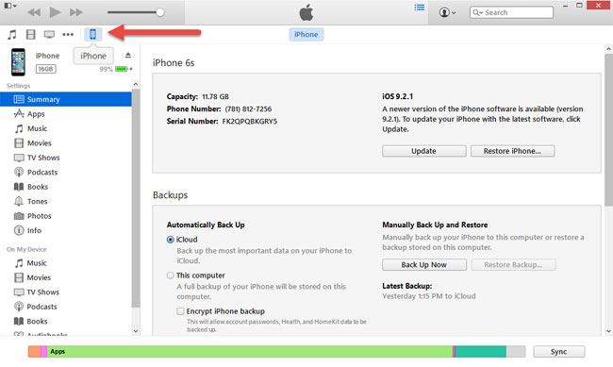Viewport: 613px width, 367px height.
Task: Click the 16GB capacity badge
Action: tap(46, 69)
